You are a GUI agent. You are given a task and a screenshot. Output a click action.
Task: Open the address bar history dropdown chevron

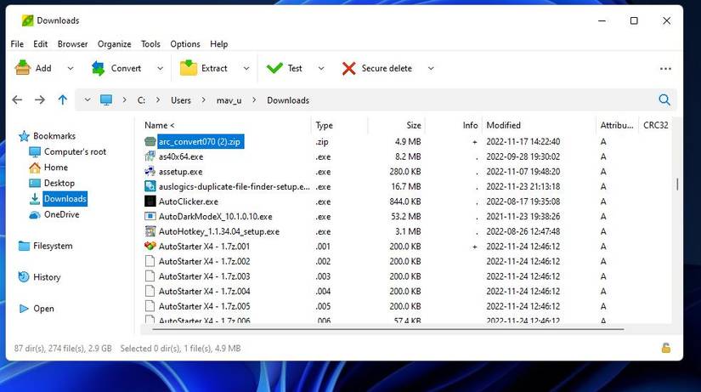coord(88,99)
